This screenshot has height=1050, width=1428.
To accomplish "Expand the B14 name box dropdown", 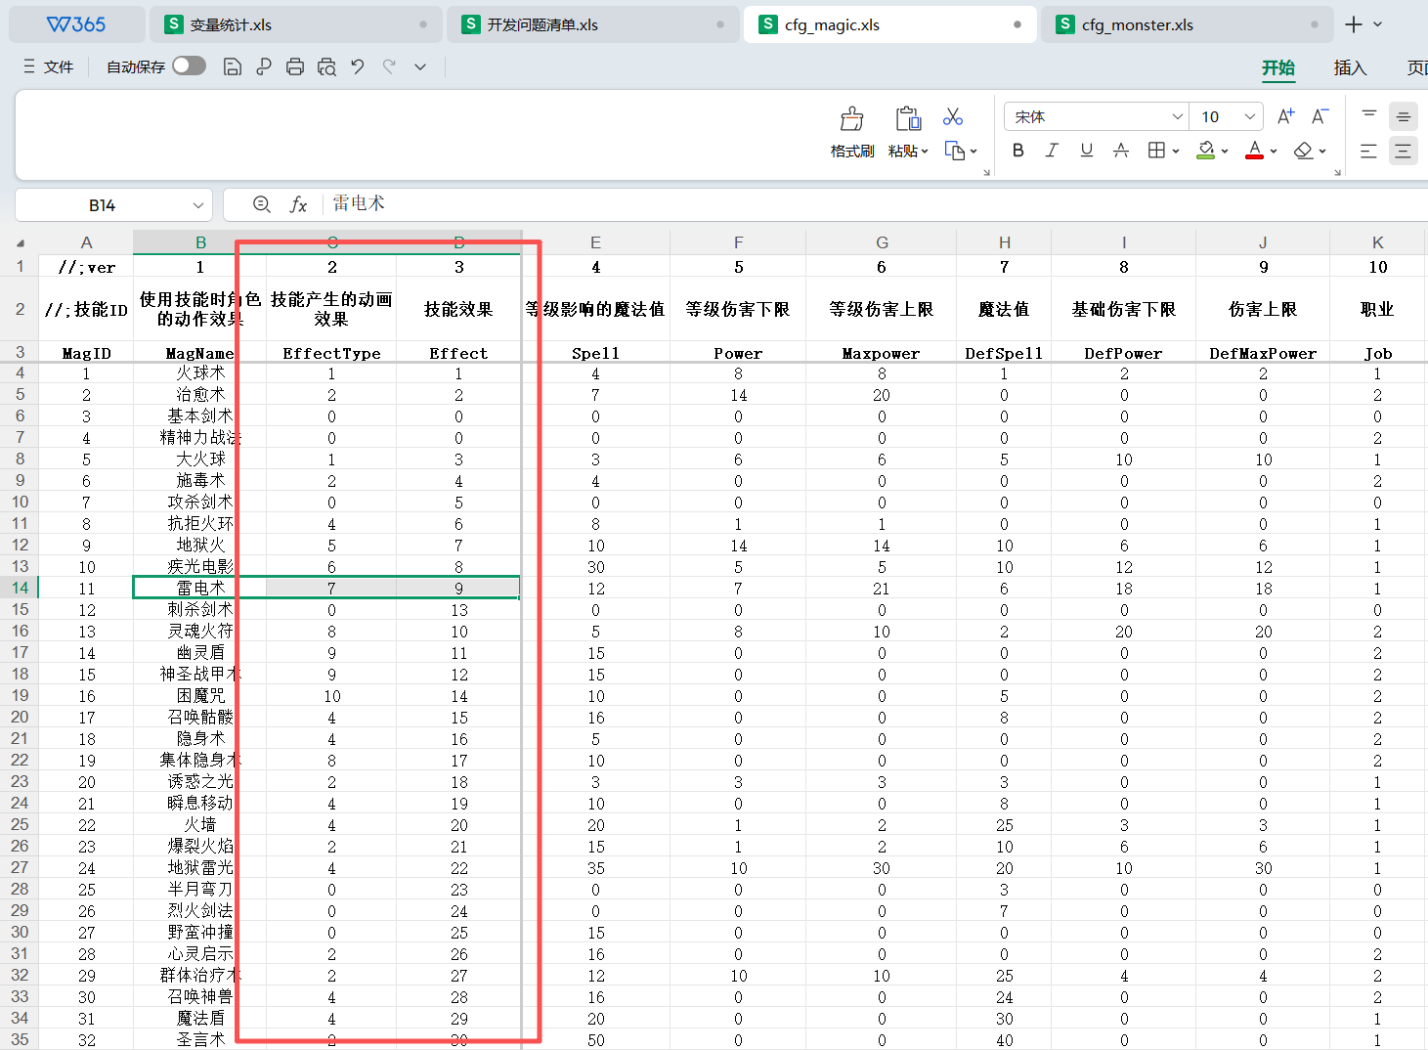I will [197, 205].
